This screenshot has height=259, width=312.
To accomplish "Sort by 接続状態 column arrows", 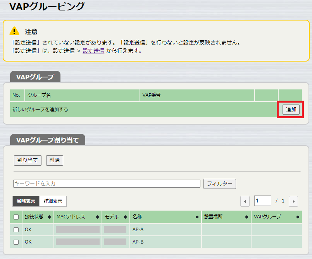I will click(x=49, y=217).
